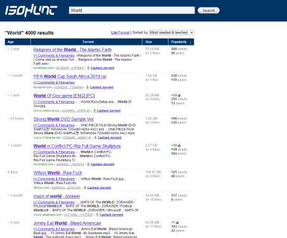Click download arrow icon for Strong World DVD
Viewport: 287px width, 238px height.
click(x=95, y=137)
